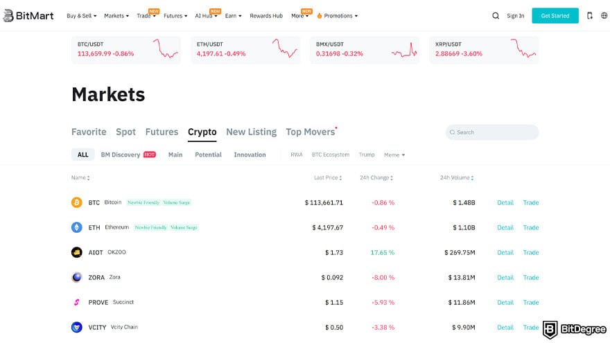Click the BitMart logo
Image resolution: width=610 pixels, height=343 pixels.
pos(28,15)
